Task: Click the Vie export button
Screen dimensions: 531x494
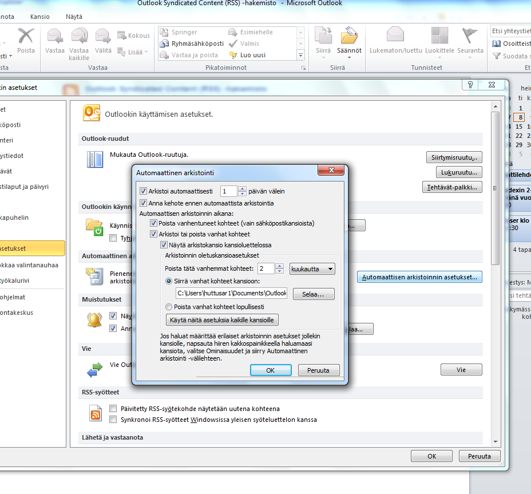Action: coord(461,370)
